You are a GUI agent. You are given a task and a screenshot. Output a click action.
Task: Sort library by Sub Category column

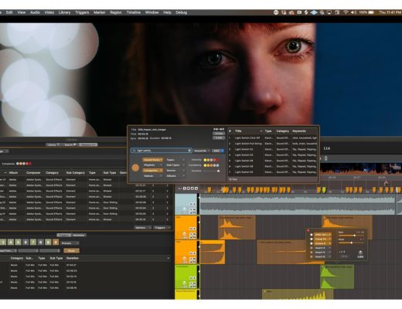[x=75, y=173]
